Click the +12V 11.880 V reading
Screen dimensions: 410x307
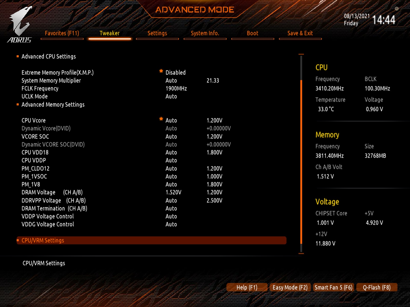[x=325, y=243]
